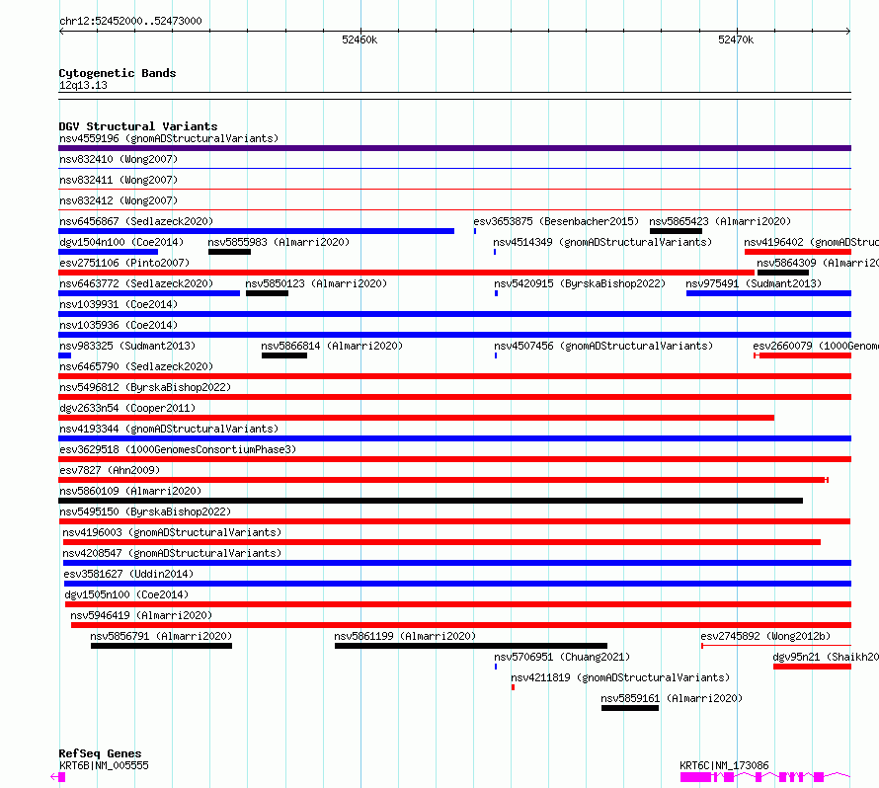The width and height of the screenshot is (879, 788).
Task: Click the nsv4196402 variant label
Action: 811,242
